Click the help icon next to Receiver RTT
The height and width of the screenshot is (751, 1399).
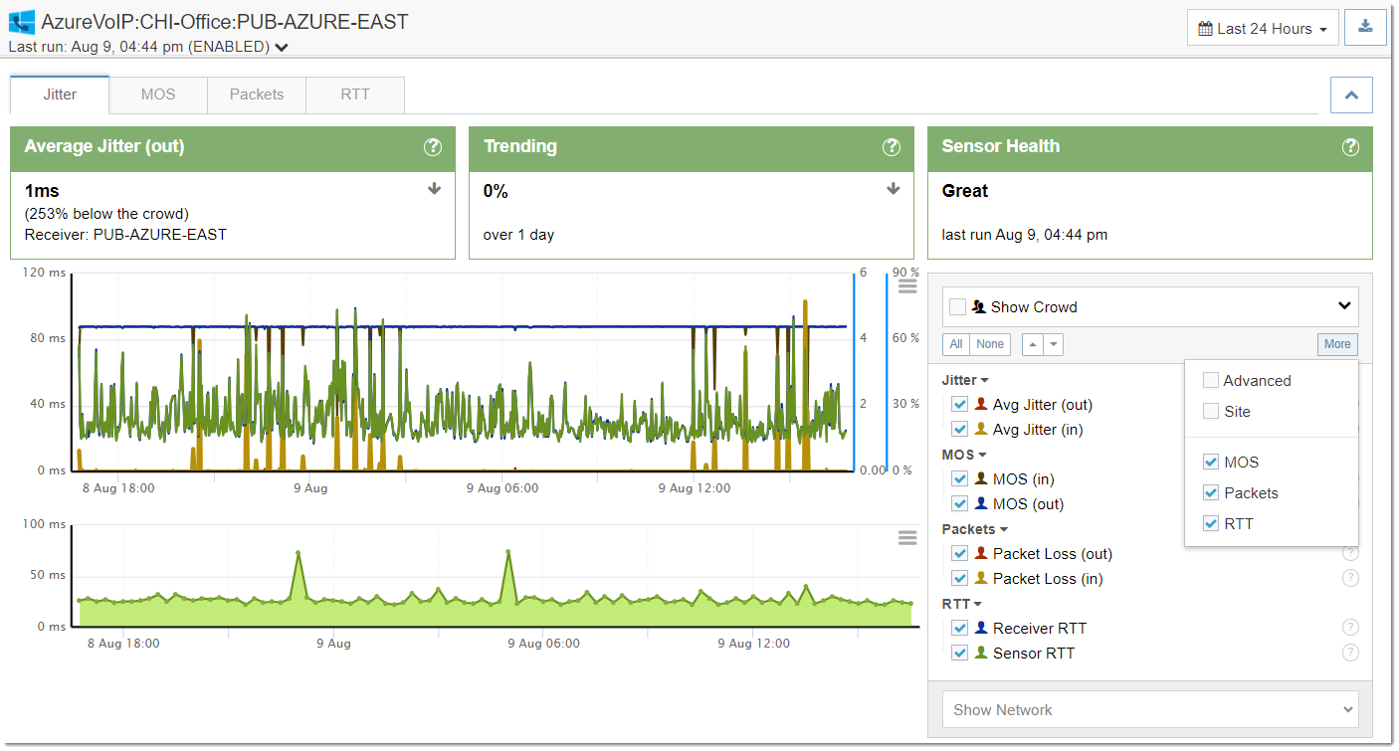(1350, 628)
